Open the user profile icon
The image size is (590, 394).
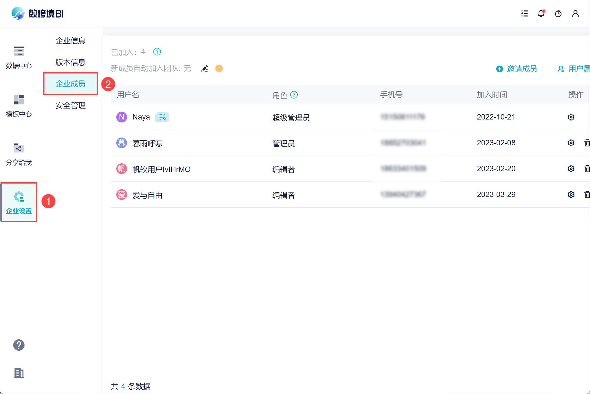coord(575,13)
